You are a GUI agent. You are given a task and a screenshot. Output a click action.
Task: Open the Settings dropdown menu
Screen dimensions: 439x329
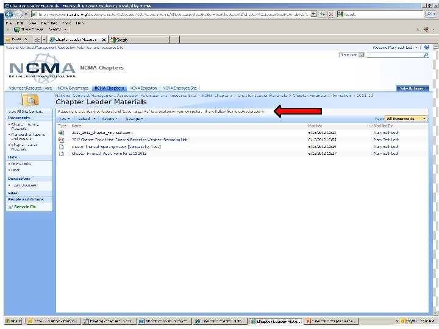134,119
